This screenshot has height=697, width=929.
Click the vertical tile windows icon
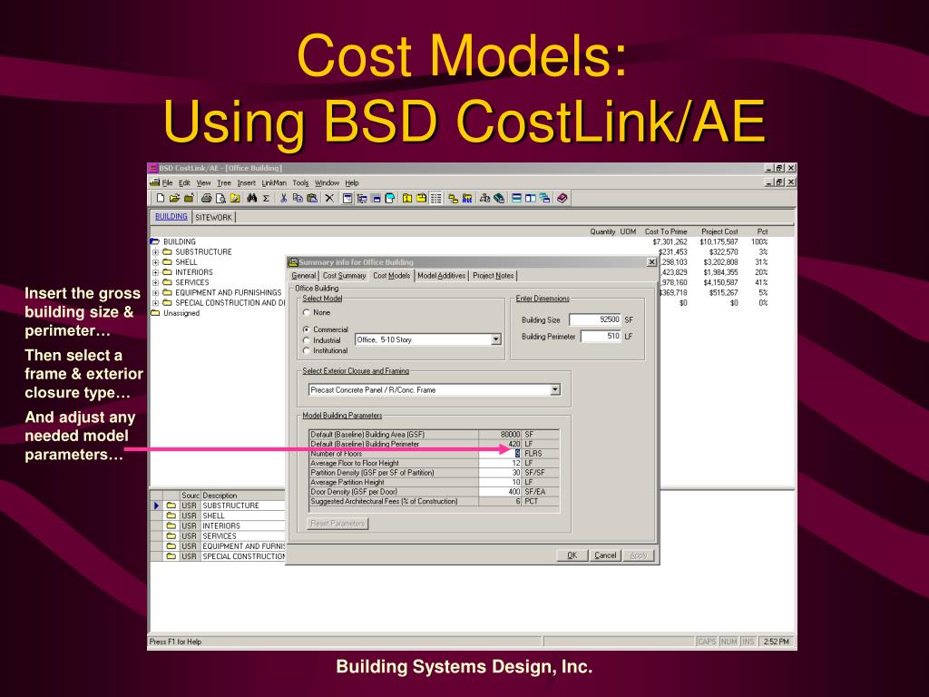click(530, 198)
